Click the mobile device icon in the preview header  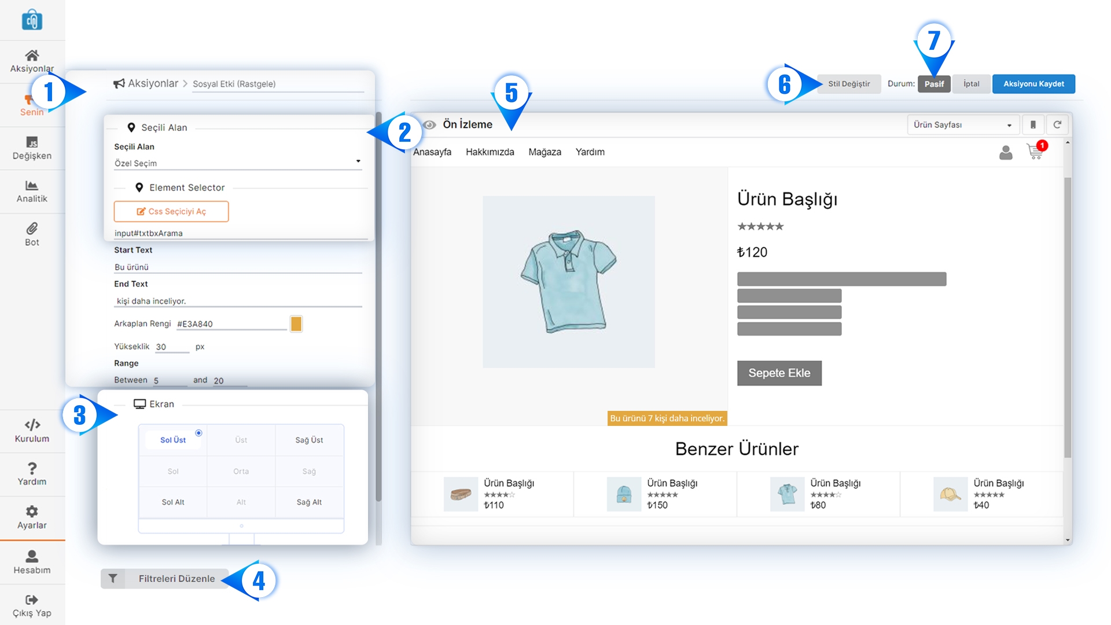pyautogui.click(x=1033, y=124)
